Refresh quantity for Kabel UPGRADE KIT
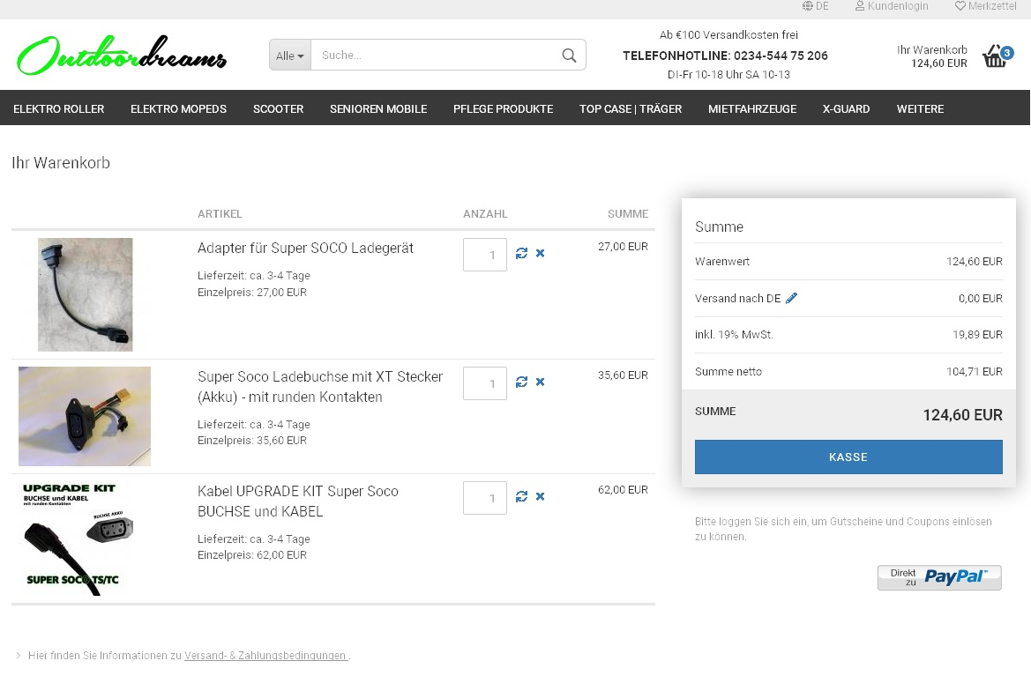Screen dimensions: 1031x676 pyautogui.click(x=522, y=497)
